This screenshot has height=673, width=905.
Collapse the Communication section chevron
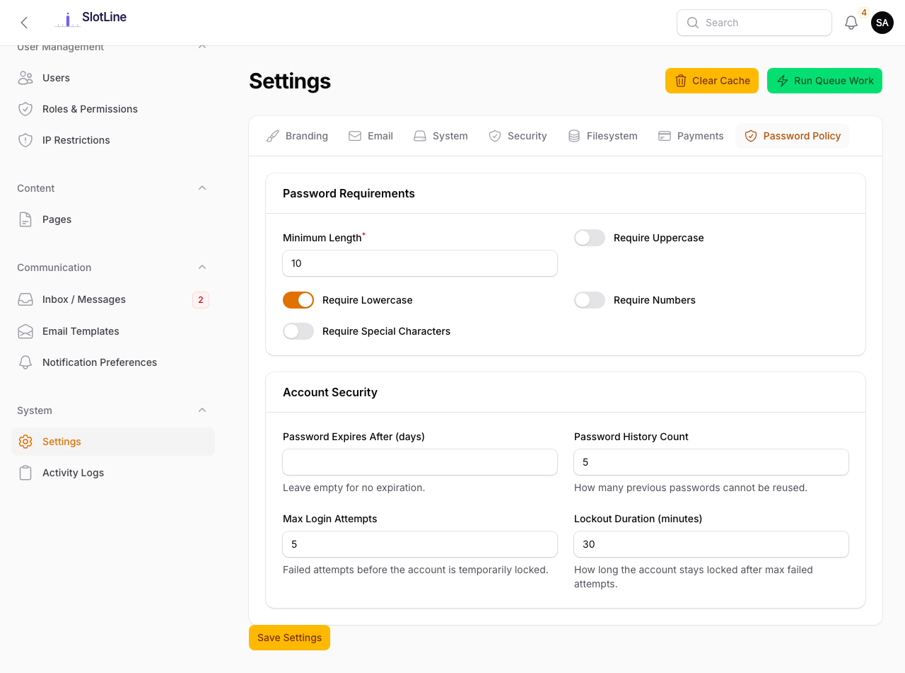pyautogui.click(x=202, y=268)
